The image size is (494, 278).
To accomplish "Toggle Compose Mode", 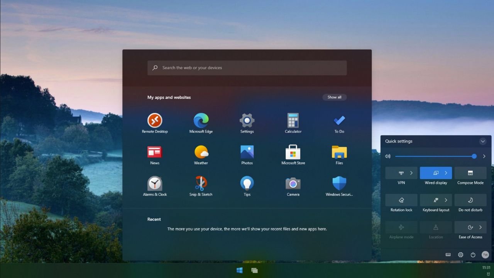I will (x=470, y=173).
